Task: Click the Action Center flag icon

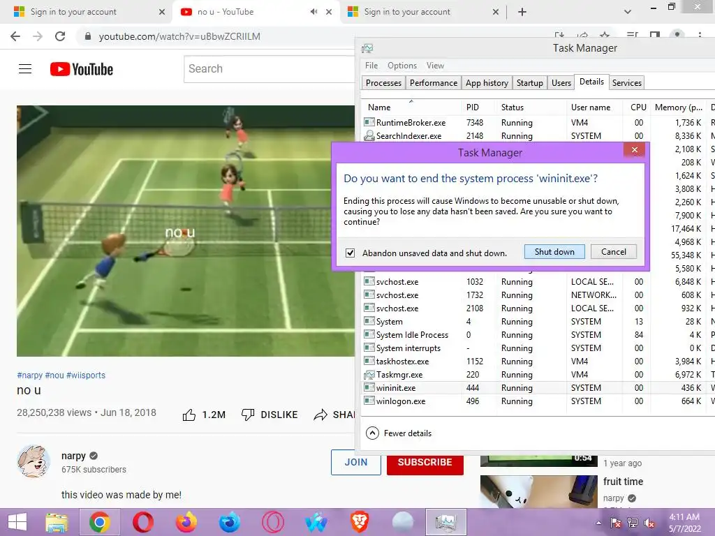Action: pyautogui.click(x=616, y=523)
